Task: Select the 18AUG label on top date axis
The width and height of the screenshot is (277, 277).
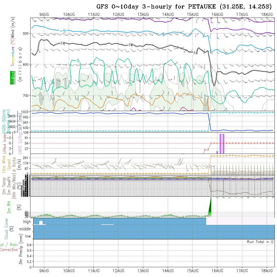Action: pos(267,15)
